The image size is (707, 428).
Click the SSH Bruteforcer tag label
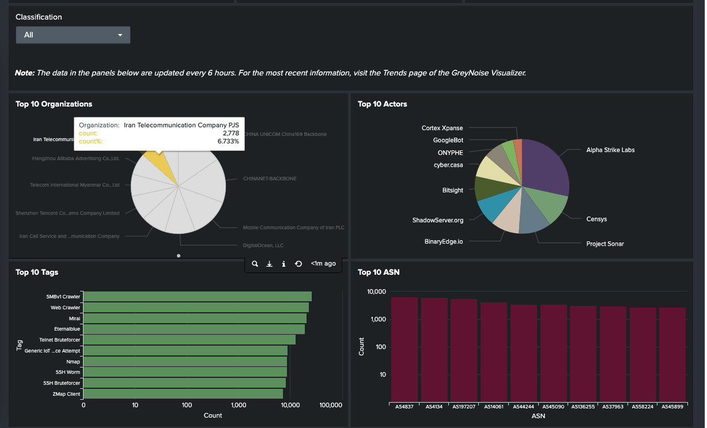(62, 383)
